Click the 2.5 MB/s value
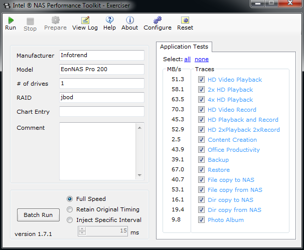 pos(176,139)
